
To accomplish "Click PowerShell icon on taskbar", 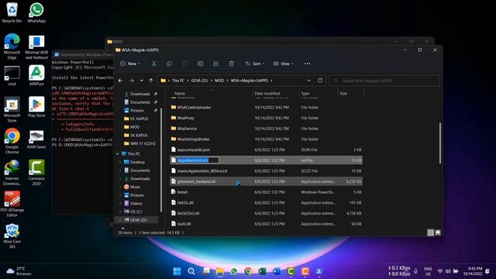I will coord(319,271).
